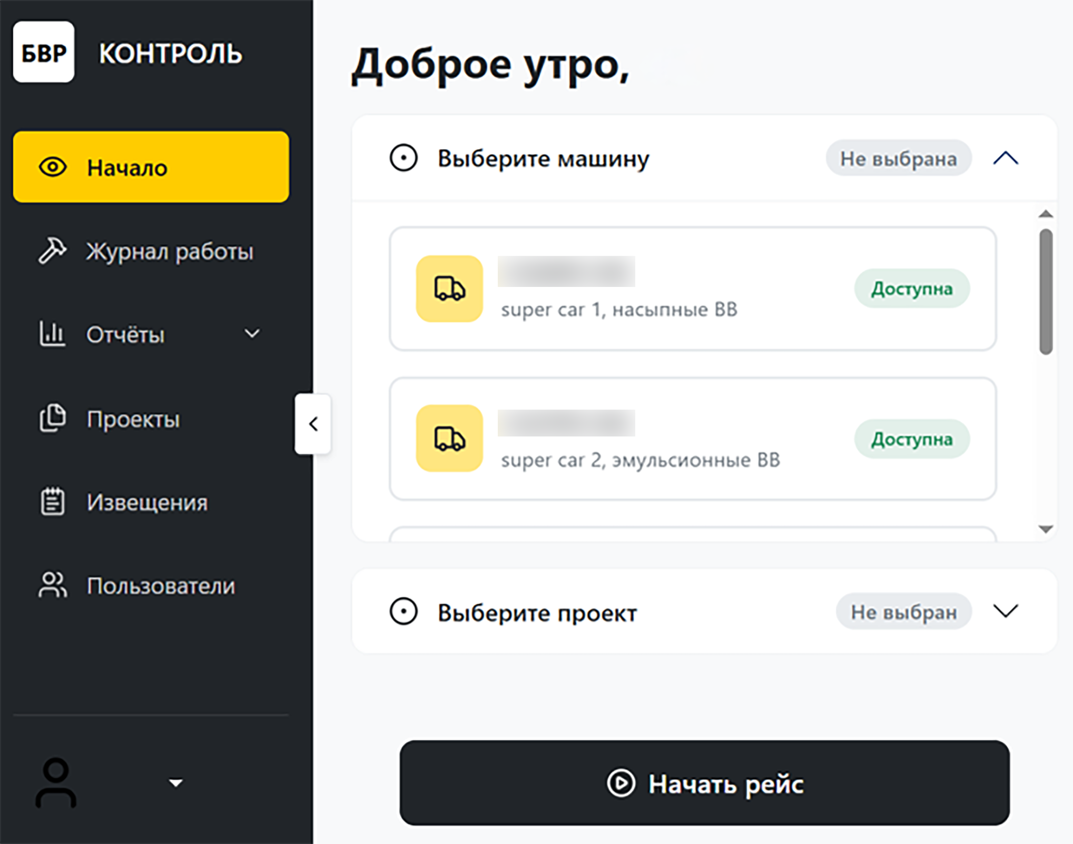
Task: Click the БВР logo box
Action: [x=44, y=52]
